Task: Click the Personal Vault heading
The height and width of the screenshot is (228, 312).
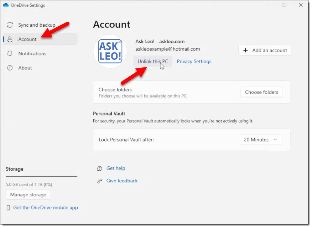Action: tap(109, 114)
